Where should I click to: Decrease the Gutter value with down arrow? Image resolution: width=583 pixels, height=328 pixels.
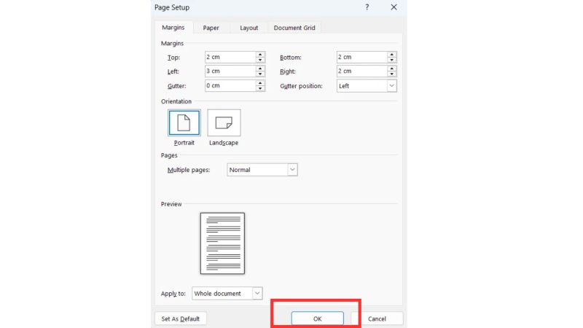(x=260, y=88)
